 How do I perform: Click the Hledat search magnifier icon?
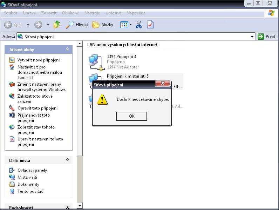pos(70,25)
